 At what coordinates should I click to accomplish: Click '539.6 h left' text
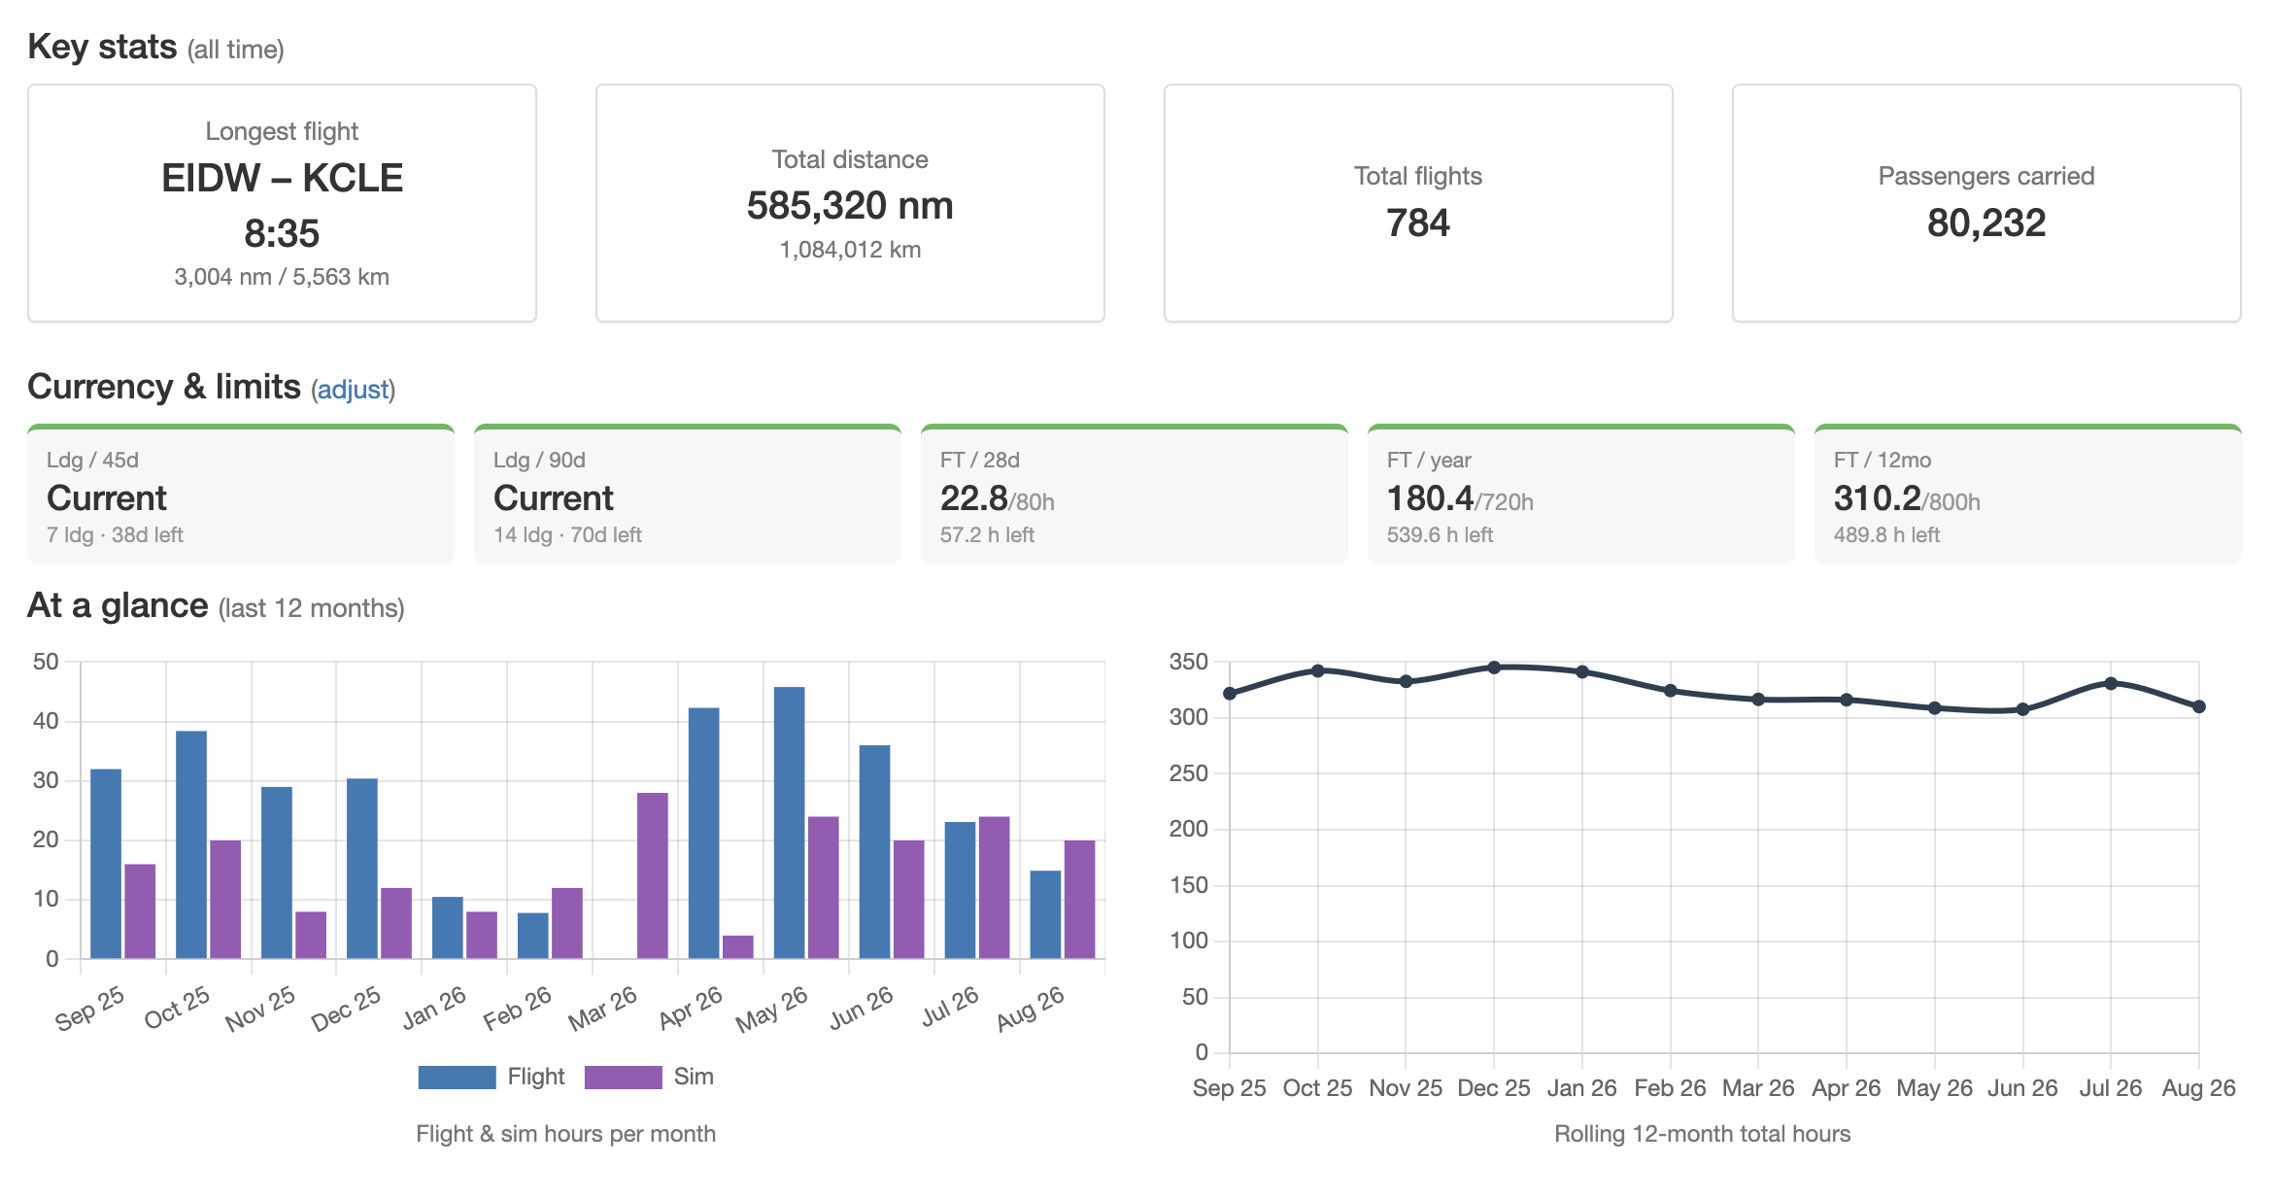(x=1440, y=534)
